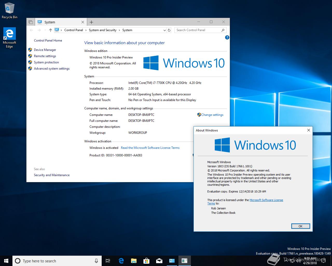Open Advanced system settings
Viewport: 332px width, 266px height.
pos(52,68)
